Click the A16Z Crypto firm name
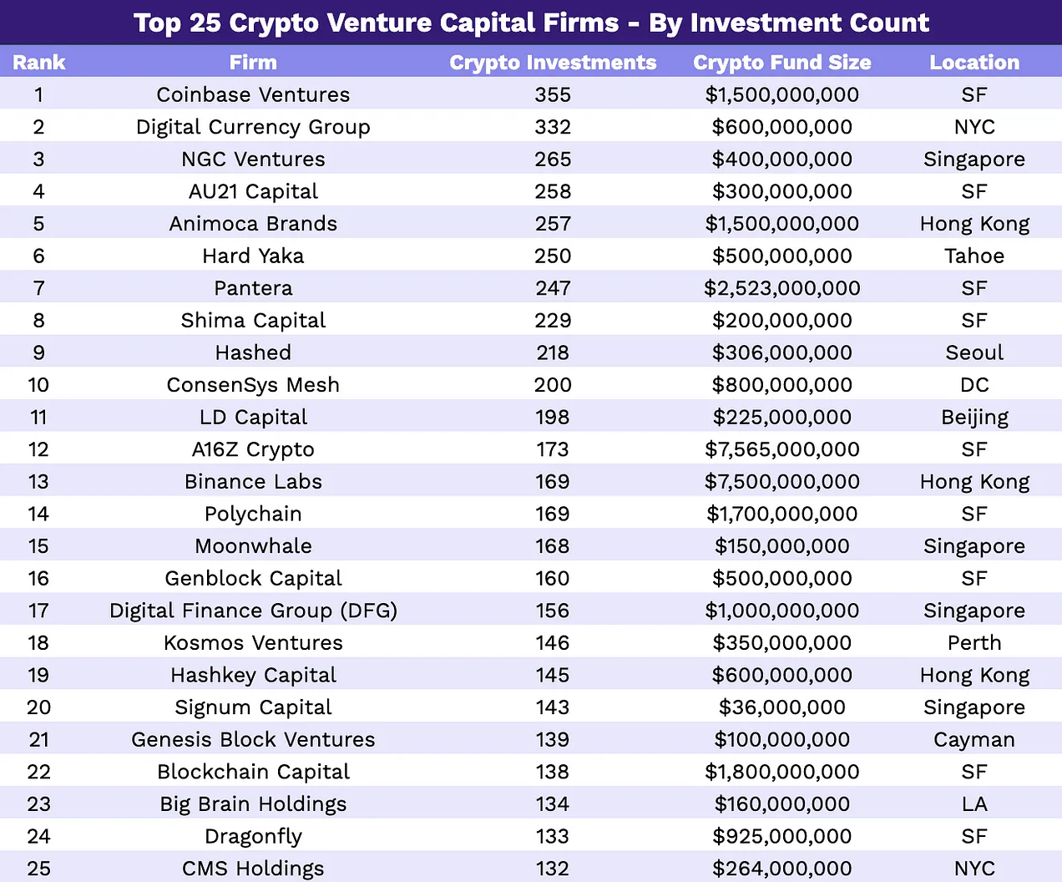Viewport: 1062px width, 882px height. [x=253, y=449]
